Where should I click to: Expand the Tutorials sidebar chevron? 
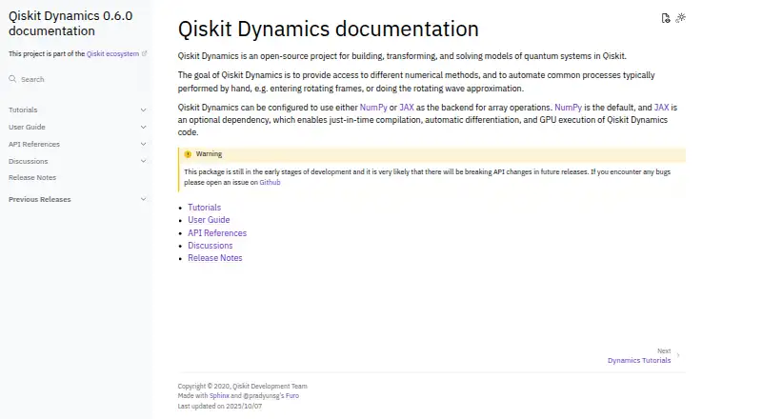pos(144,110)
